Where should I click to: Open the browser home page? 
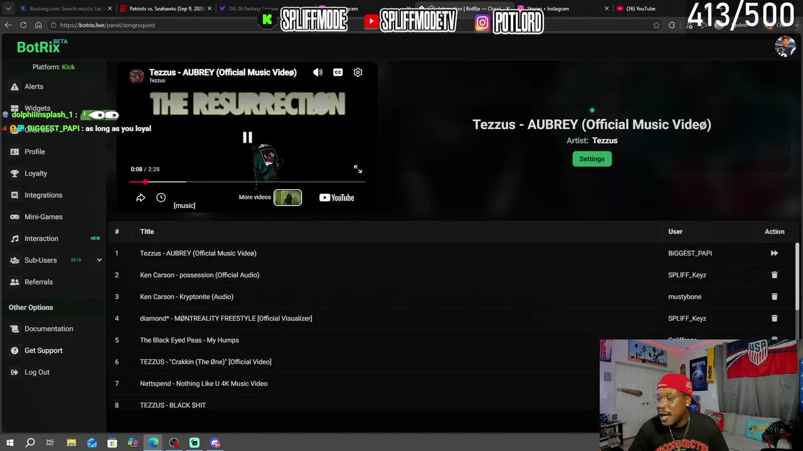pos(38,25)
